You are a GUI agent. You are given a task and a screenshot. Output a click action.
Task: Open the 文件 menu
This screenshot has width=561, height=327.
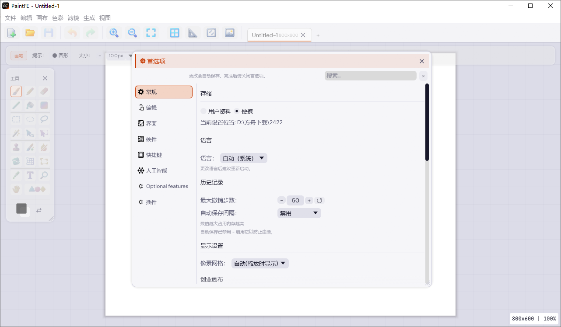[x=11, y=18]
